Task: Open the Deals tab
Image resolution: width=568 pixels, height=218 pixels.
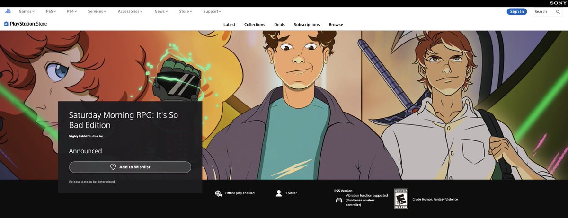Action: point(279,25)
